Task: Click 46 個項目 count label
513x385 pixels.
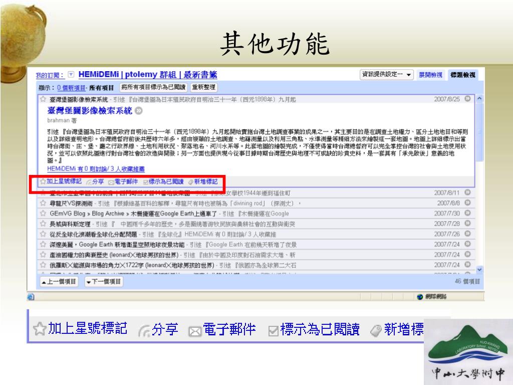Action: click(467, 281)
